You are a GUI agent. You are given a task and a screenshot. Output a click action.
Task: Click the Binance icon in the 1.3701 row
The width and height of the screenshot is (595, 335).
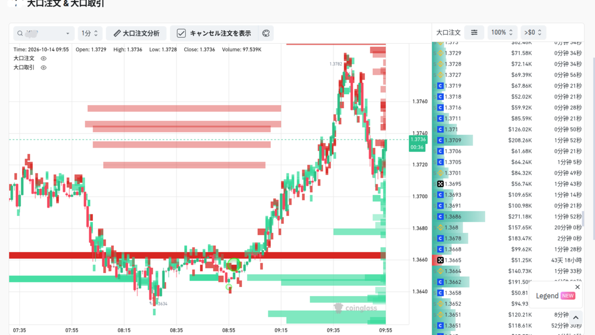[x=441, y=173]
